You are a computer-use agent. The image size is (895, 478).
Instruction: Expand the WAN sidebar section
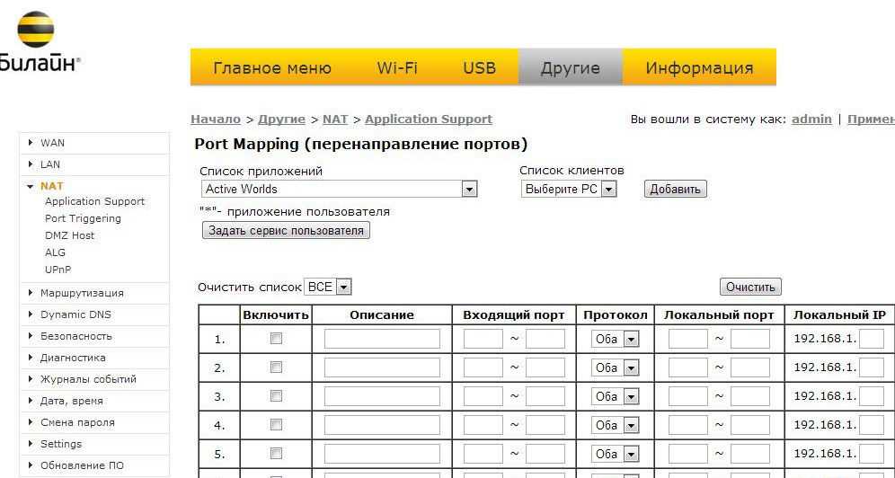tap(52, 143)
